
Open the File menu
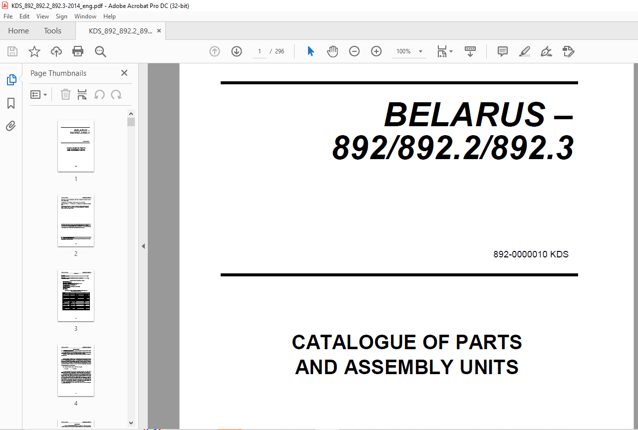(x=8, y=16)
